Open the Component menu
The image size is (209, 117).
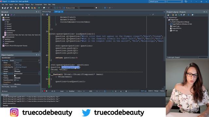pyautogui.click(x=39, y=5)
